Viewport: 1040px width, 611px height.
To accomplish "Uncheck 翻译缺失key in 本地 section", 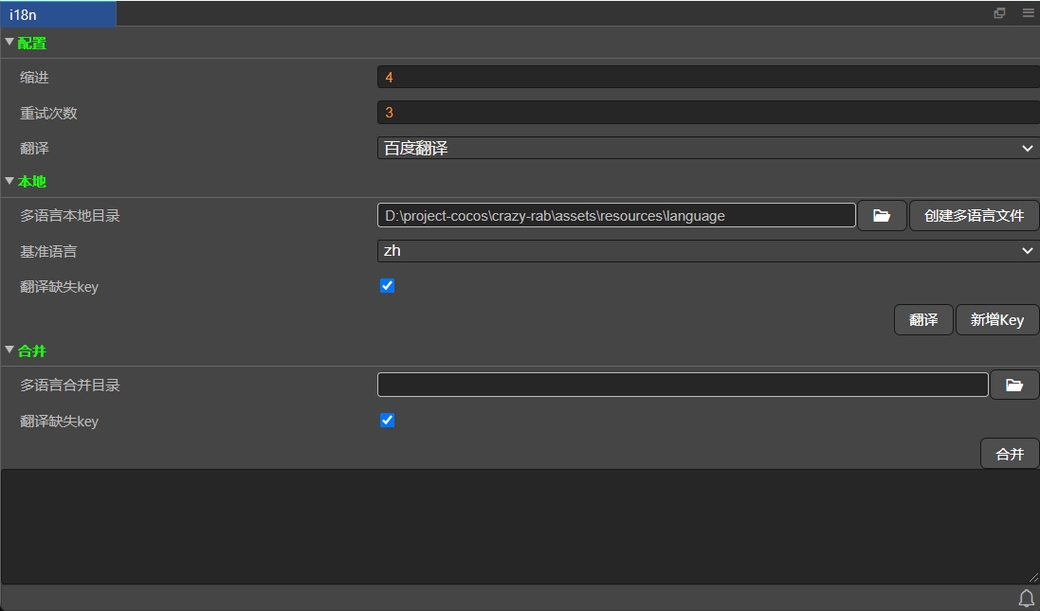I will coord(387,286).
